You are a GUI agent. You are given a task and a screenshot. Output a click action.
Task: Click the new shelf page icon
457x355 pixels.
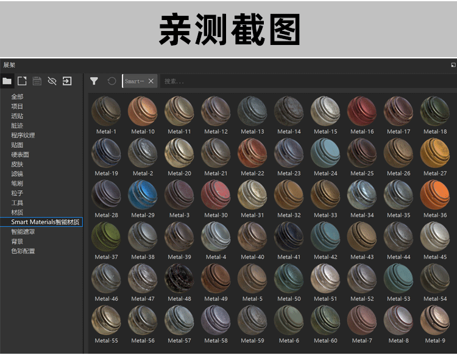pyautogui.click(x=22, y=81)
